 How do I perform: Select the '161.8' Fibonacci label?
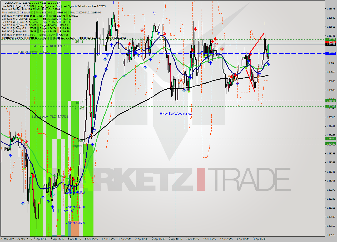point(79,103)
